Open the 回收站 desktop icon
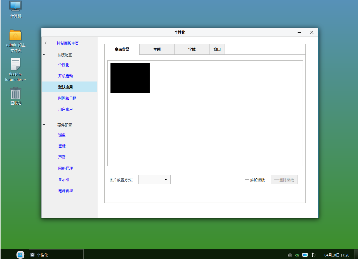This screenshot has height=259, width=358. point(15,96)
